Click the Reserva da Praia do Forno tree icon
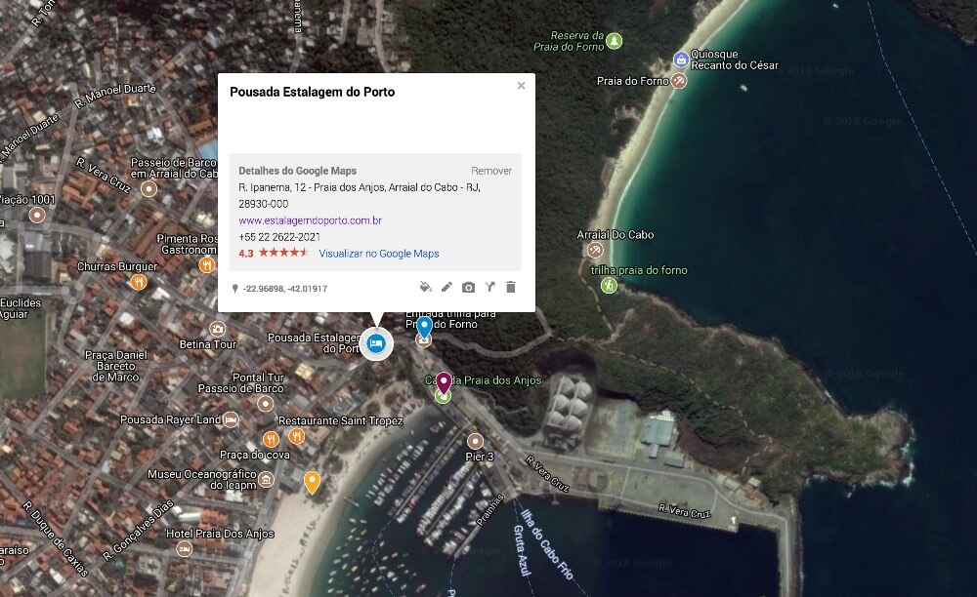This screenshot has height=597, width=977. click(615, 41)
